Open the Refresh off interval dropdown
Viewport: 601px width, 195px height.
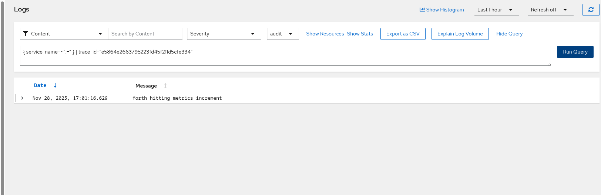[x=550, y=10]
